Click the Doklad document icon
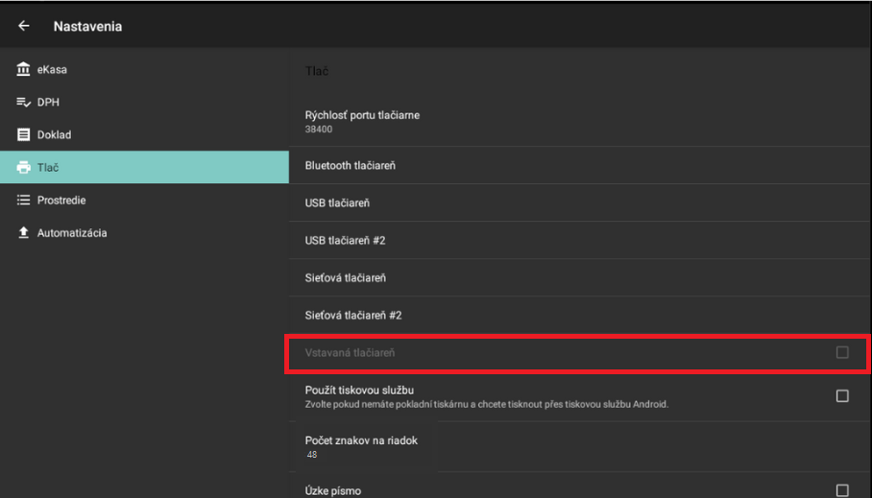 click(24, 135)
